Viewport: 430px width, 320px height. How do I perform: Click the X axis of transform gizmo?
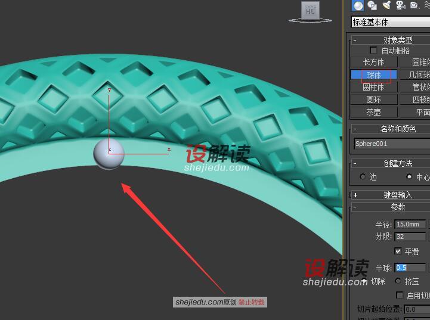point(140,154)
